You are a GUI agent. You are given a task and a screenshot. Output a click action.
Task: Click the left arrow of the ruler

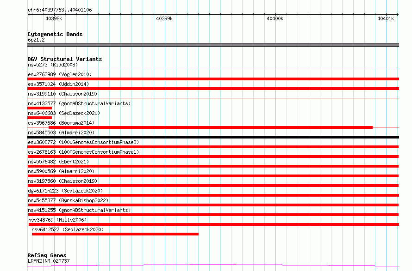point(29,14)
